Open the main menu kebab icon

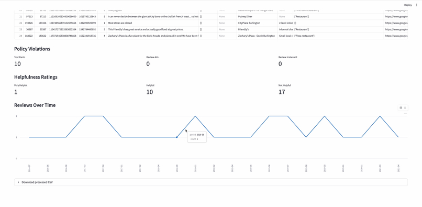[x=417, y=5]
